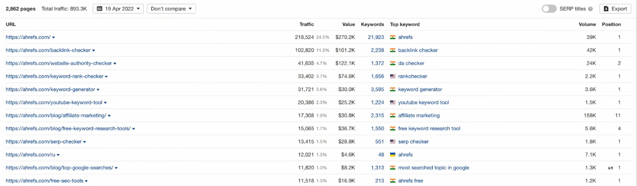637x186 pixels.
Task: Open the 19 Apr 2022 date dropdown
Action: 118,9
